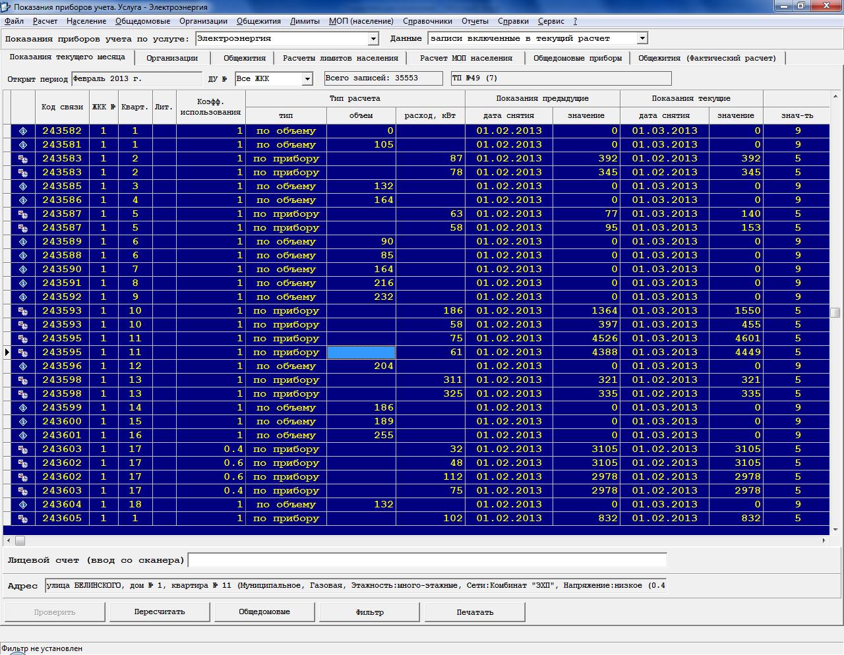Viewport: 844px width, 655px height.
Task: Click the Фильтр button
Action: click(370, 612)
